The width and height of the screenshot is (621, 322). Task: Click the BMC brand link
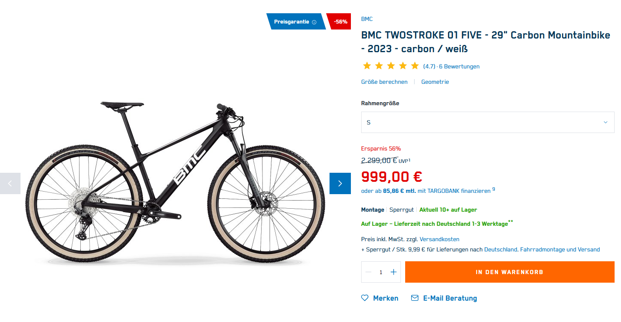click(x=367, y=19)
